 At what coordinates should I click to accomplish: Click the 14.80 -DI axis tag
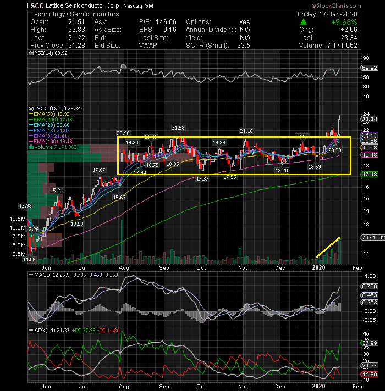[x=369, y=375]
